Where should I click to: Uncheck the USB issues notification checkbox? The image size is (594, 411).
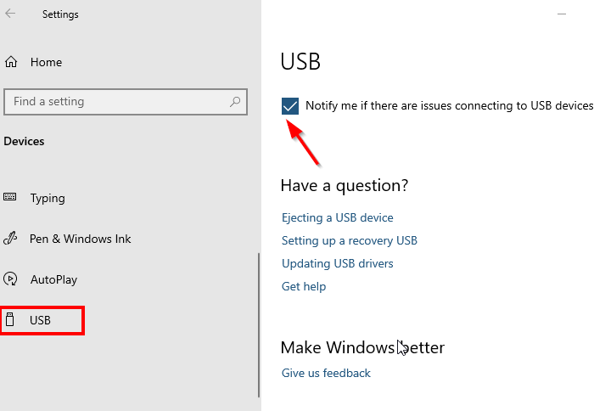290,106
